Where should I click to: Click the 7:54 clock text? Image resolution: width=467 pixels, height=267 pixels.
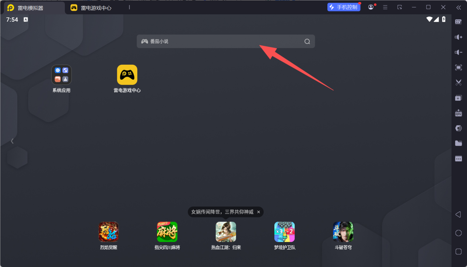(x=12, y=19)
